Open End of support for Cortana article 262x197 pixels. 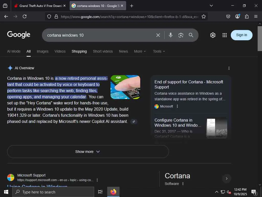click(189, 84)
